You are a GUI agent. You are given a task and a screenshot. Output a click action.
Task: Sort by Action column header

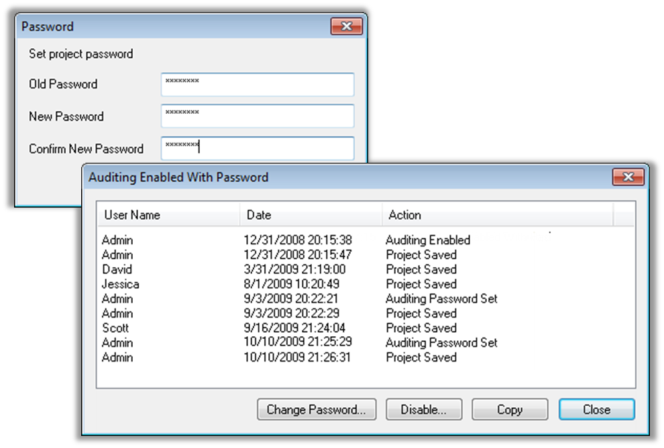click(x=496, y=215)
